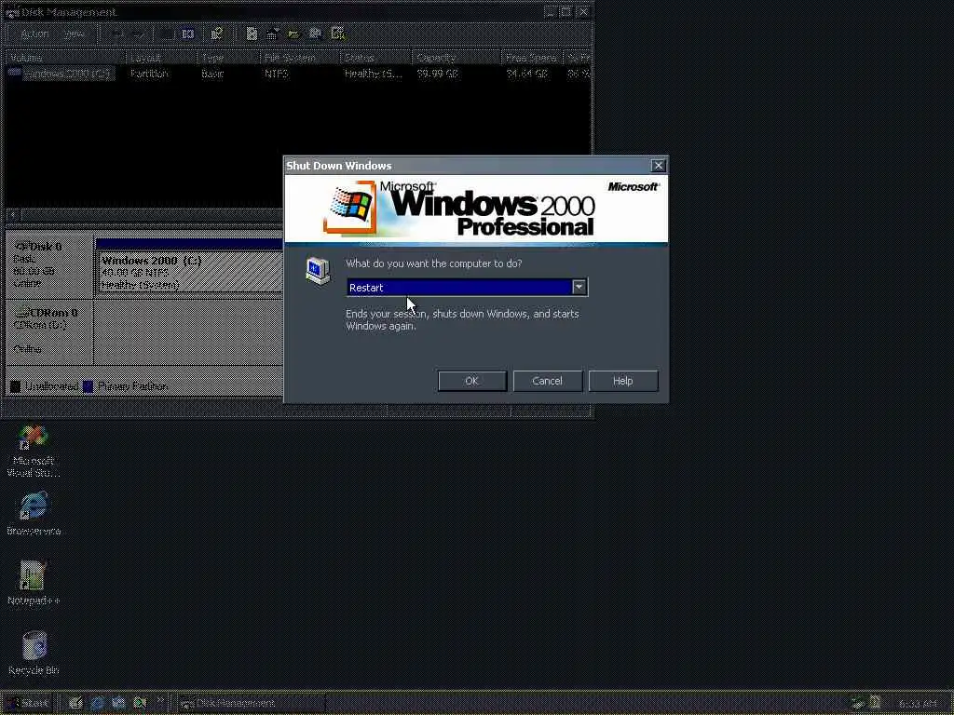
Task: Sort by the Status column header
Action: click(x=376, y=58)
